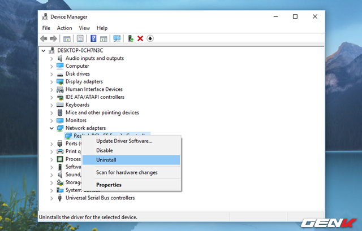
Task: Open the View menu
Action: click(84, 28)
